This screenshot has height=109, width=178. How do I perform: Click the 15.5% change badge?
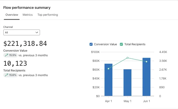(x=10, y=55)
